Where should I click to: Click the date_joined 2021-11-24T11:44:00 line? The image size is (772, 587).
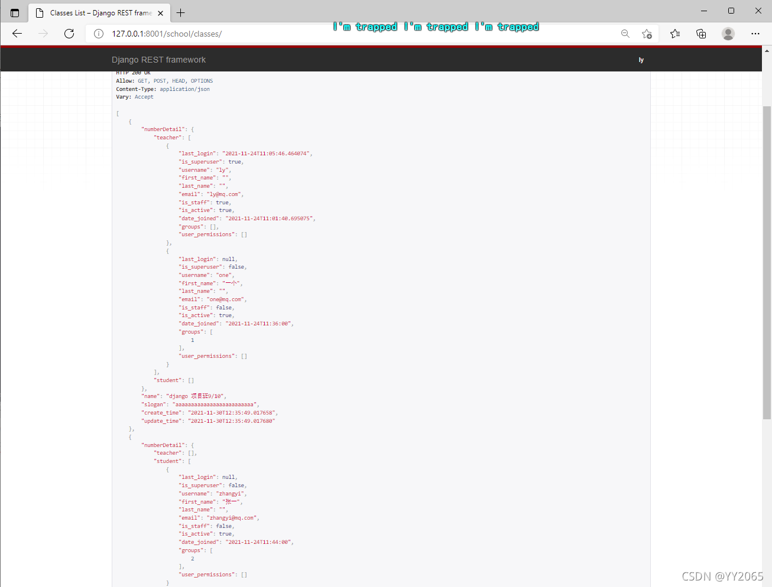[236, 542]
